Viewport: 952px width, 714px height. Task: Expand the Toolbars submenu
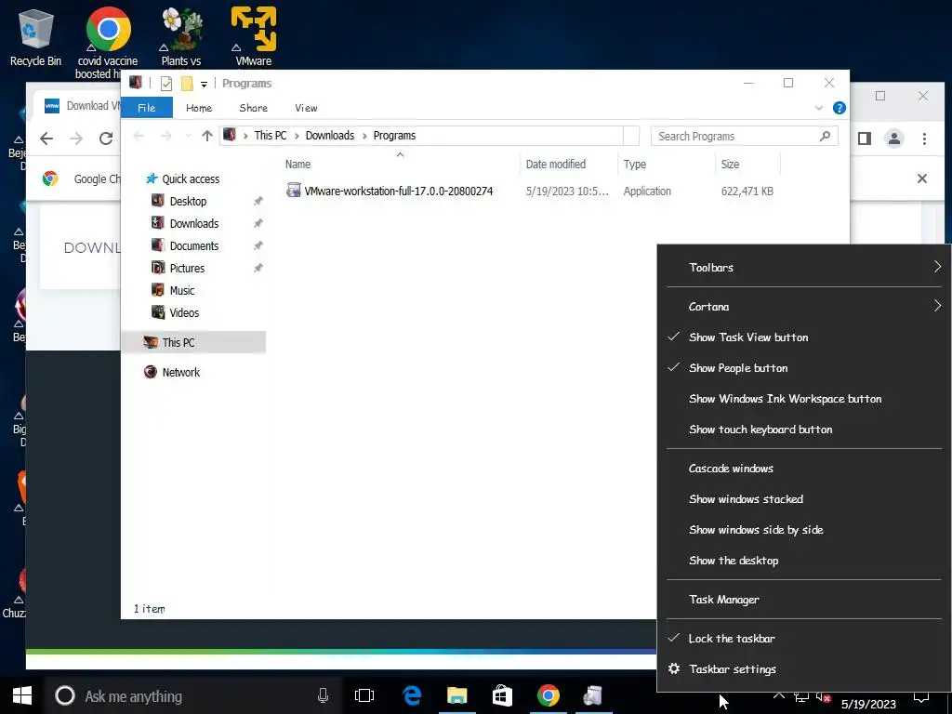[x=804, y=267]
